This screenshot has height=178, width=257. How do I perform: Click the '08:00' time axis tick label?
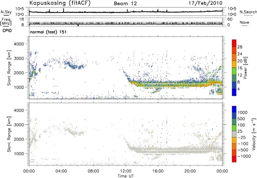tap(93, 171)
